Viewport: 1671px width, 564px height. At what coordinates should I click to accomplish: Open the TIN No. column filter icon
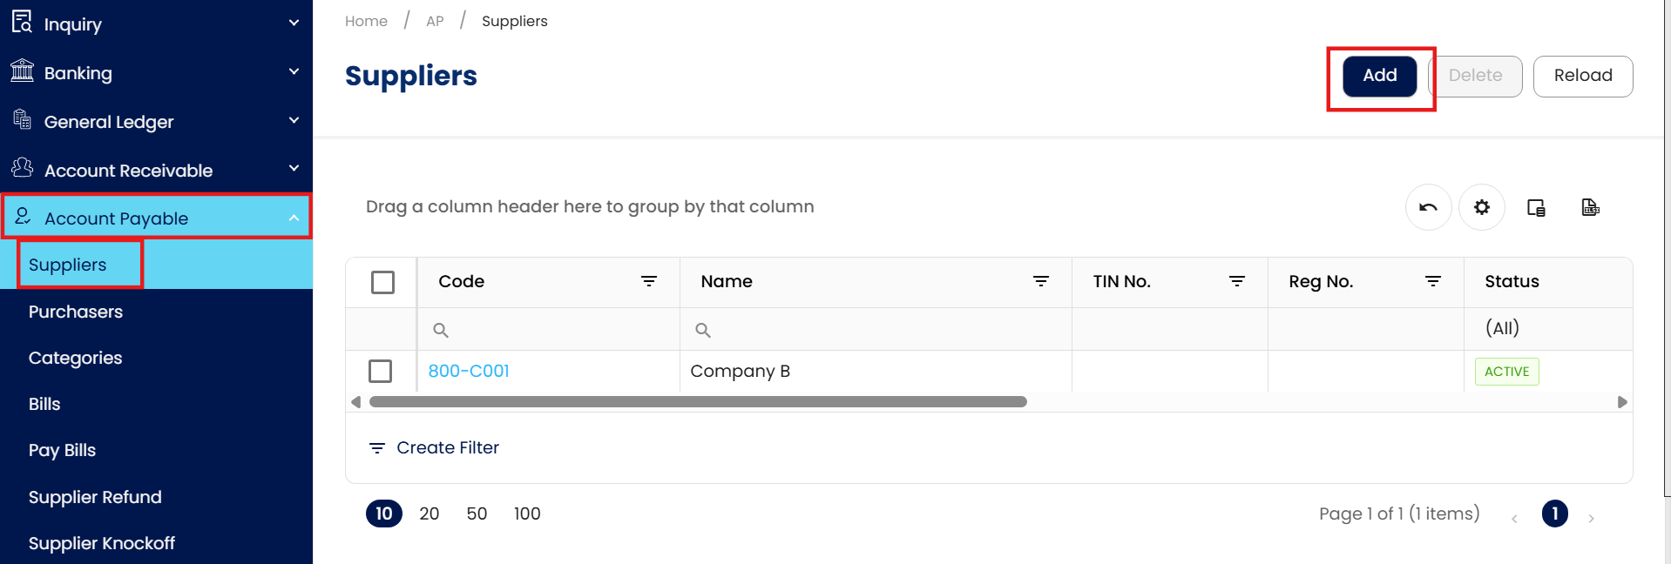[x=1237, y=281]
